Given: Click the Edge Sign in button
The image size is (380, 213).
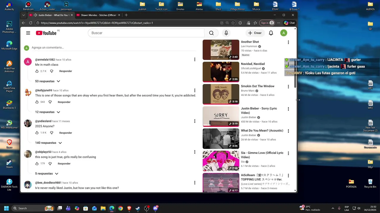Looking at the screenshot, I should (x=267, y=23).
